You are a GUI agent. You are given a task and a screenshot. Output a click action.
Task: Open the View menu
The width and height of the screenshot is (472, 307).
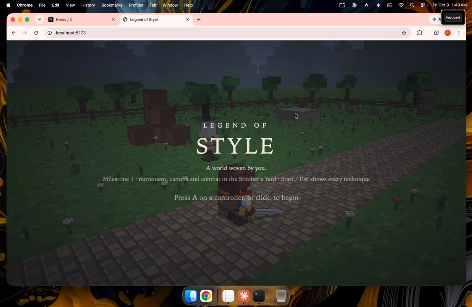pyautogui.click(x=70, y=5)
